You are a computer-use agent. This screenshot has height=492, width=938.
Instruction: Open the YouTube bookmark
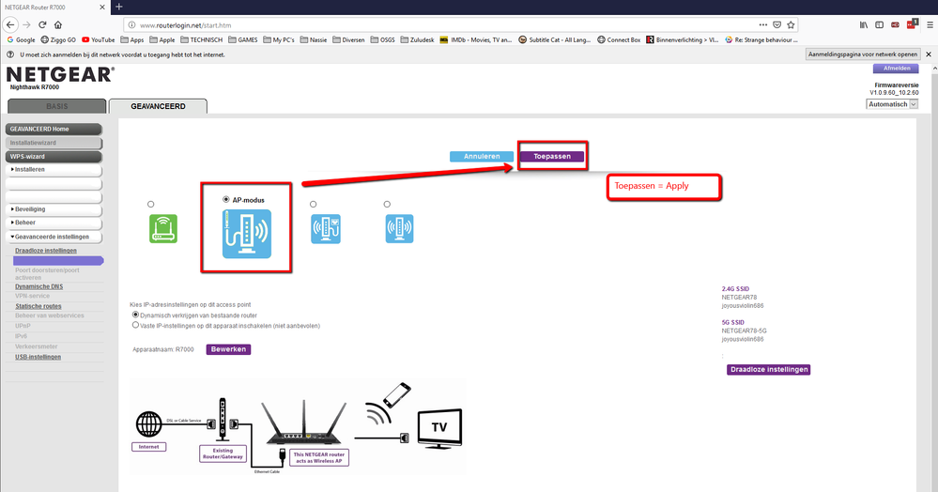coord(98,40)
